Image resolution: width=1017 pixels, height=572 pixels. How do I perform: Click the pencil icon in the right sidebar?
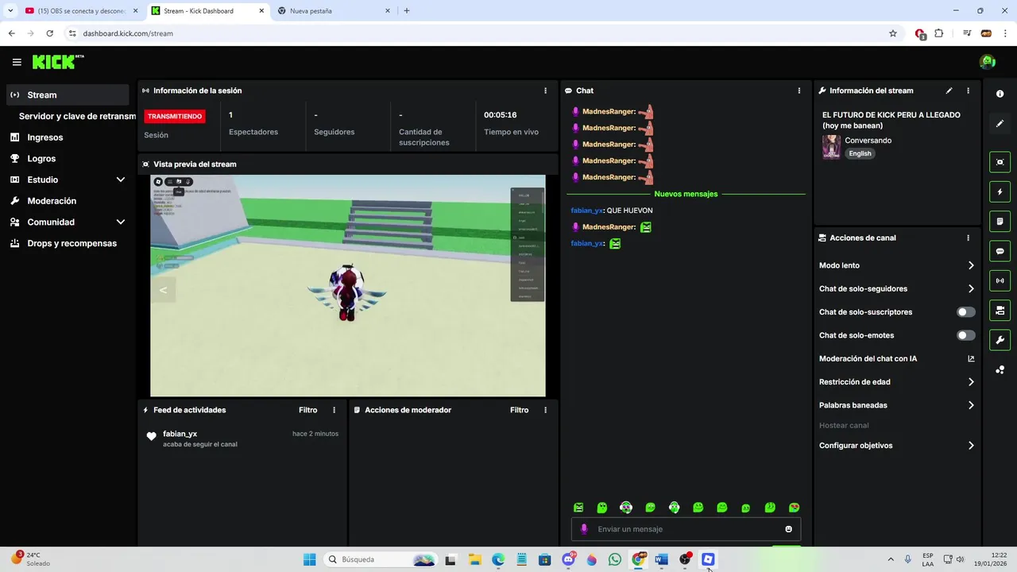1000,123
